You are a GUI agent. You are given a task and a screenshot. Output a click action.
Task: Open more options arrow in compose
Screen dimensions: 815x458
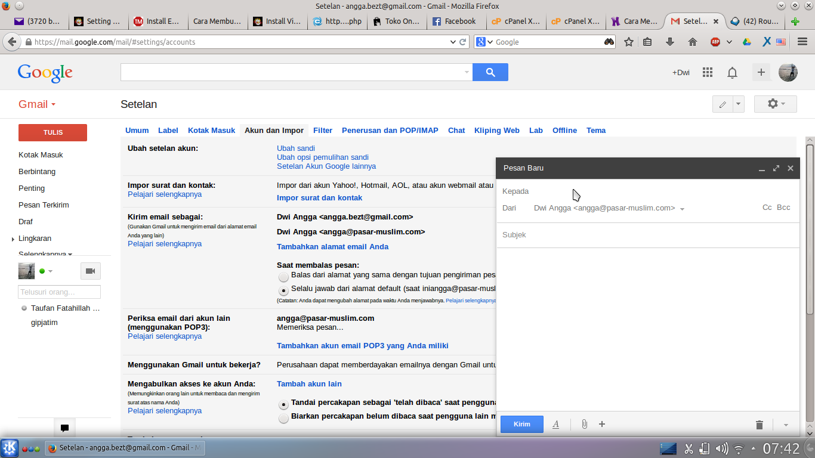786,425
